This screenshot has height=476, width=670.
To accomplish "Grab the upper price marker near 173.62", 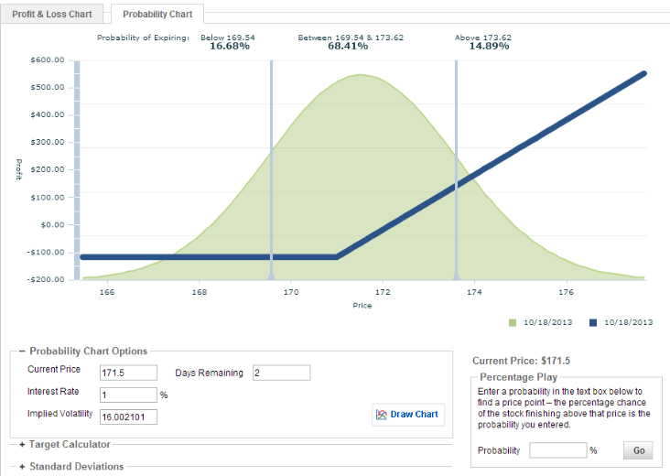I will (x=456, y=274).
